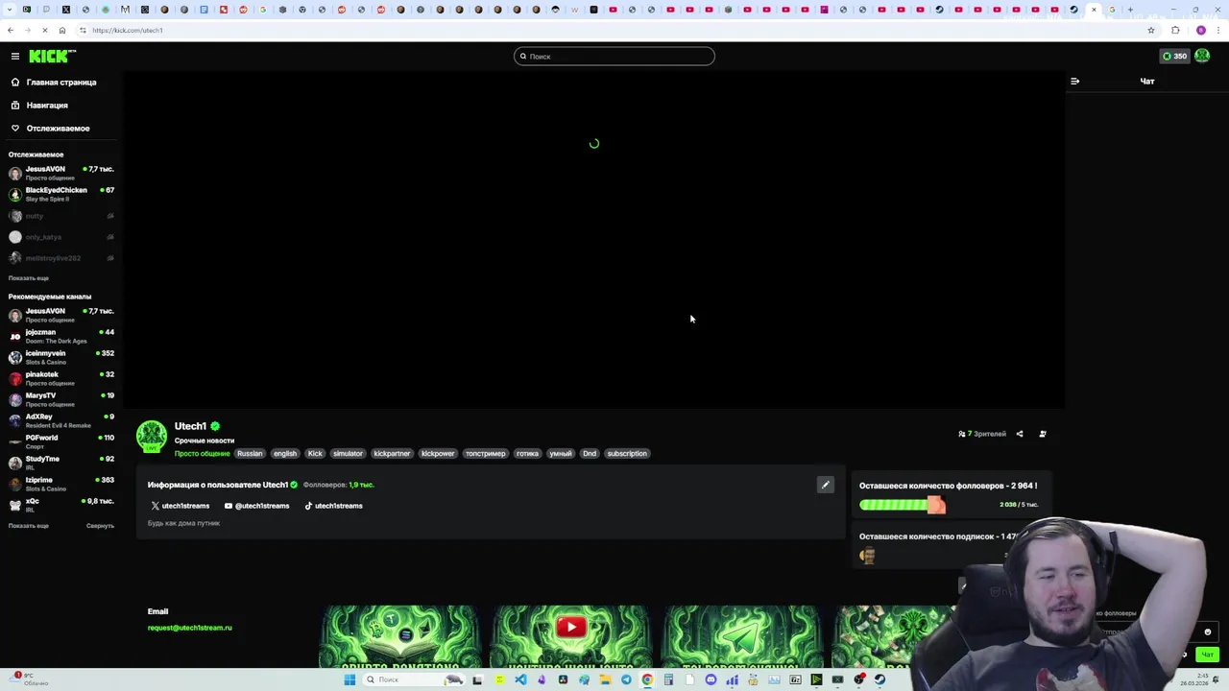
Task: Open the chat emoji picker
Action: point(1208,632)
